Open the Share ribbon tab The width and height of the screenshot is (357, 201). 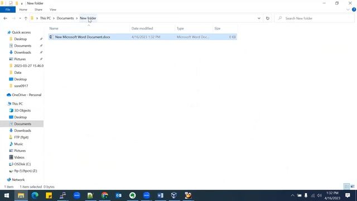click(38, 9)
